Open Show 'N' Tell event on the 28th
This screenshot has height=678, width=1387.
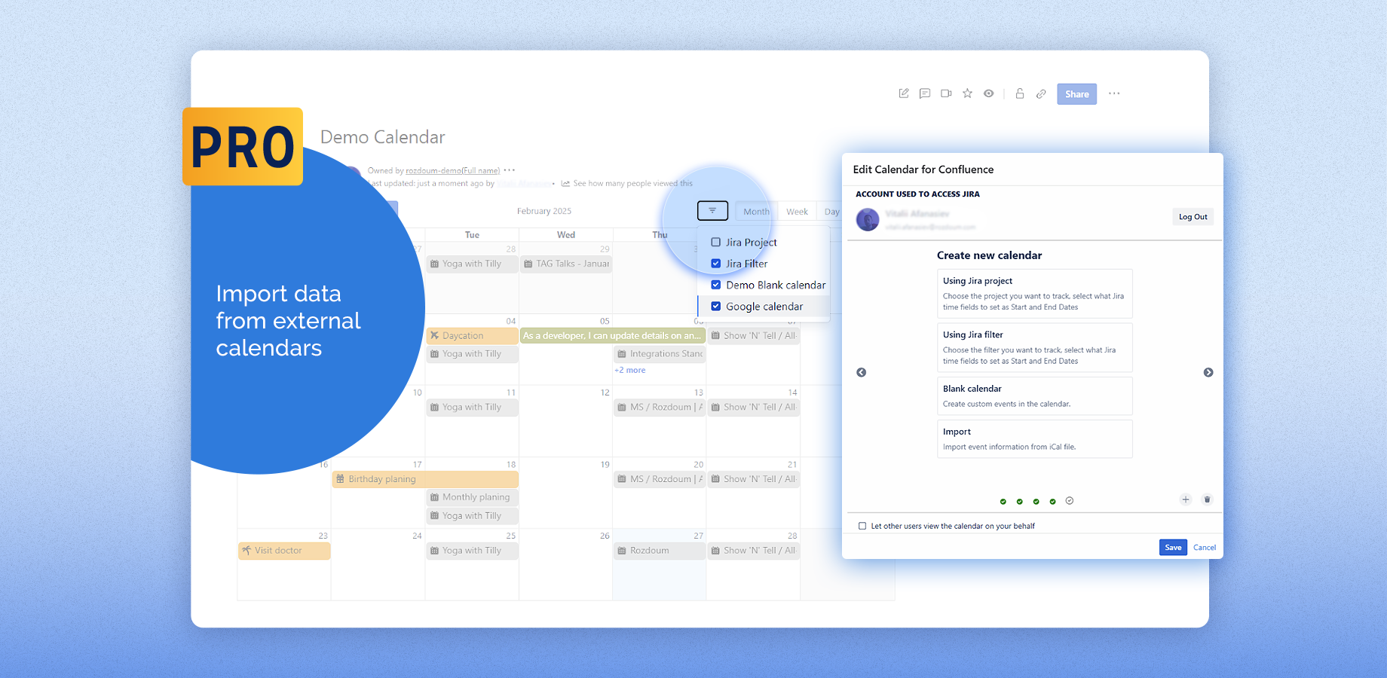pyautogui.click(x=754, y=551)
